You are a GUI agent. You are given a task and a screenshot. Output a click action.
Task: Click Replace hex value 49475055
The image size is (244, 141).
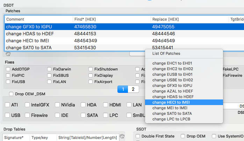(x=163, y=27)
